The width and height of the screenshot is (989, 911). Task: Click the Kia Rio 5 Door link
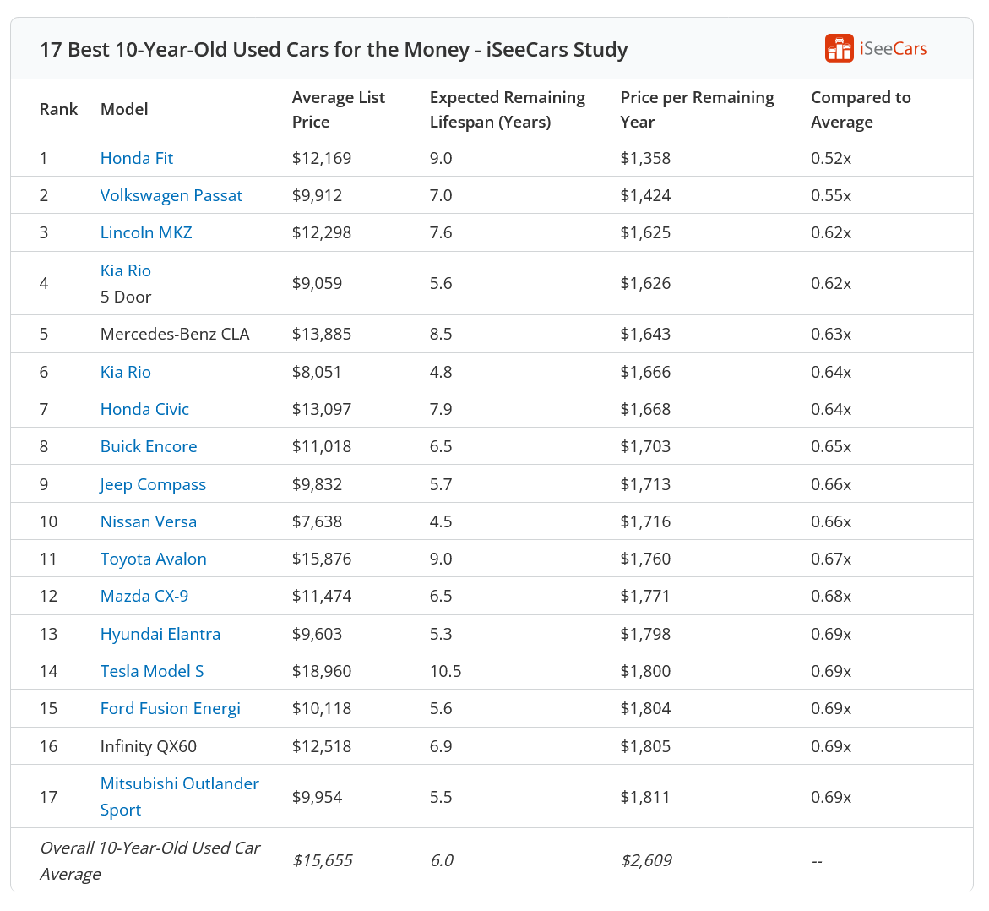[125, 270]
